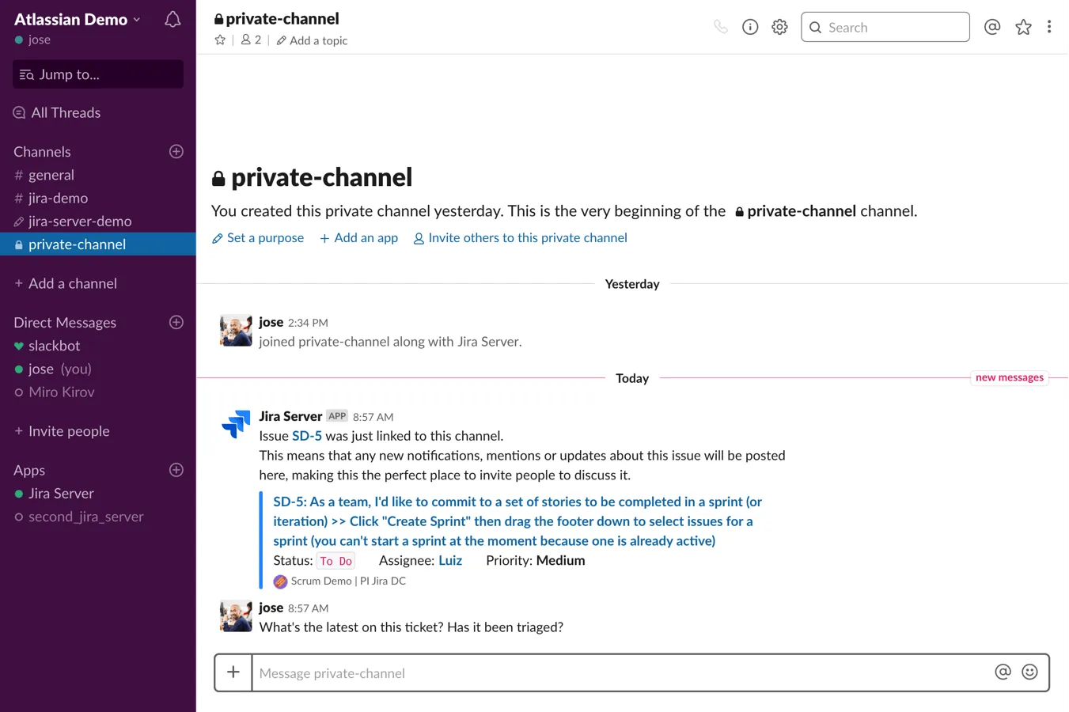Open Jira Server sender name
This screenshot has width=1069, height=712.
(x=290, y=416)
